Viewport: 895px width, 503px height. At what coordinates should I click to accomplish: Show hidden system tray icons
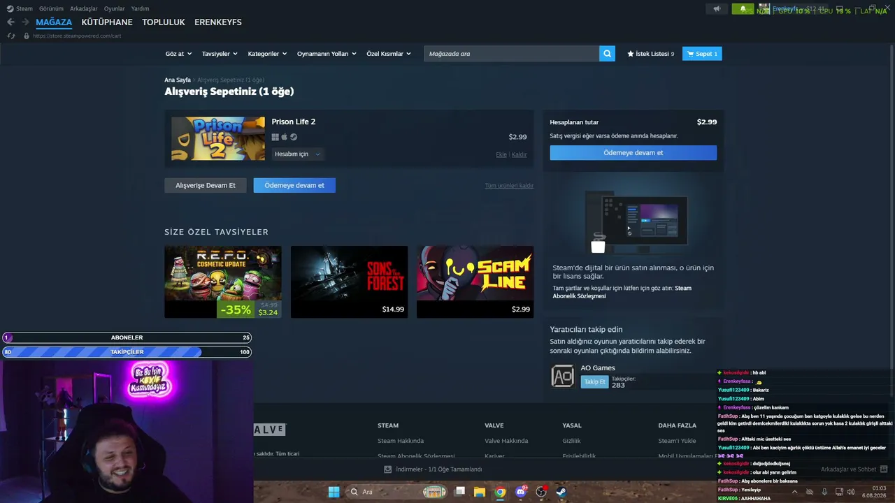794,492
